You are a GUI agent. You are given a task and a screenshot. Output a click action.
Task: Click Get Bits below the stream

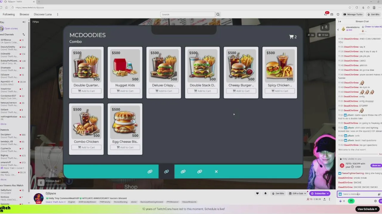pos(278,193)
